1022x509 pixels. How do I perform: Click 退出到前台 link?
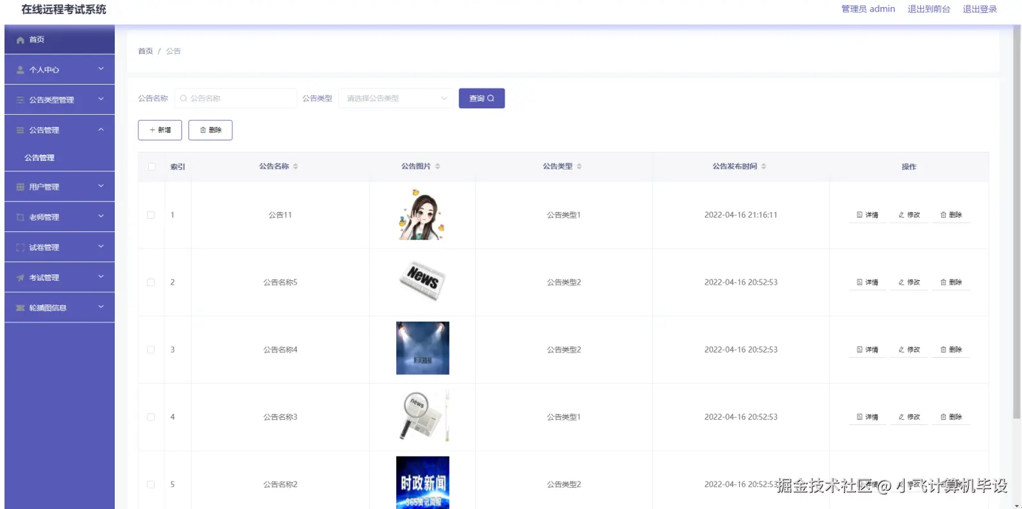coord(928,9)
